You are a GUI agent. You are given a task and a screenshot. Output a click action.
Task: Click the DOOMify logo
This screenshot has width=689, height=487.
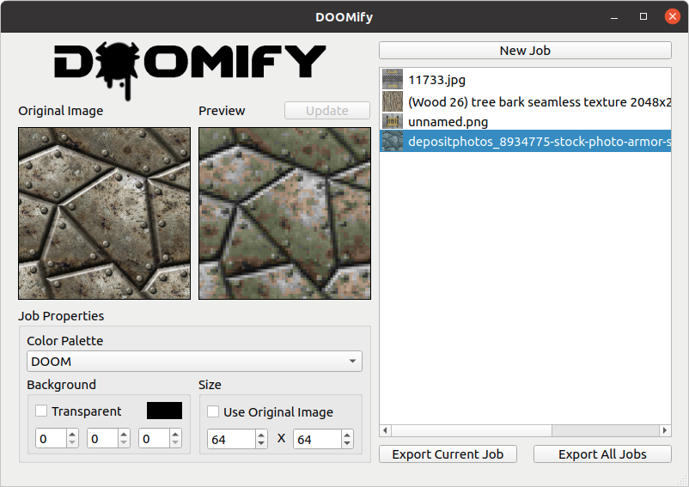[x=190, y=63]
